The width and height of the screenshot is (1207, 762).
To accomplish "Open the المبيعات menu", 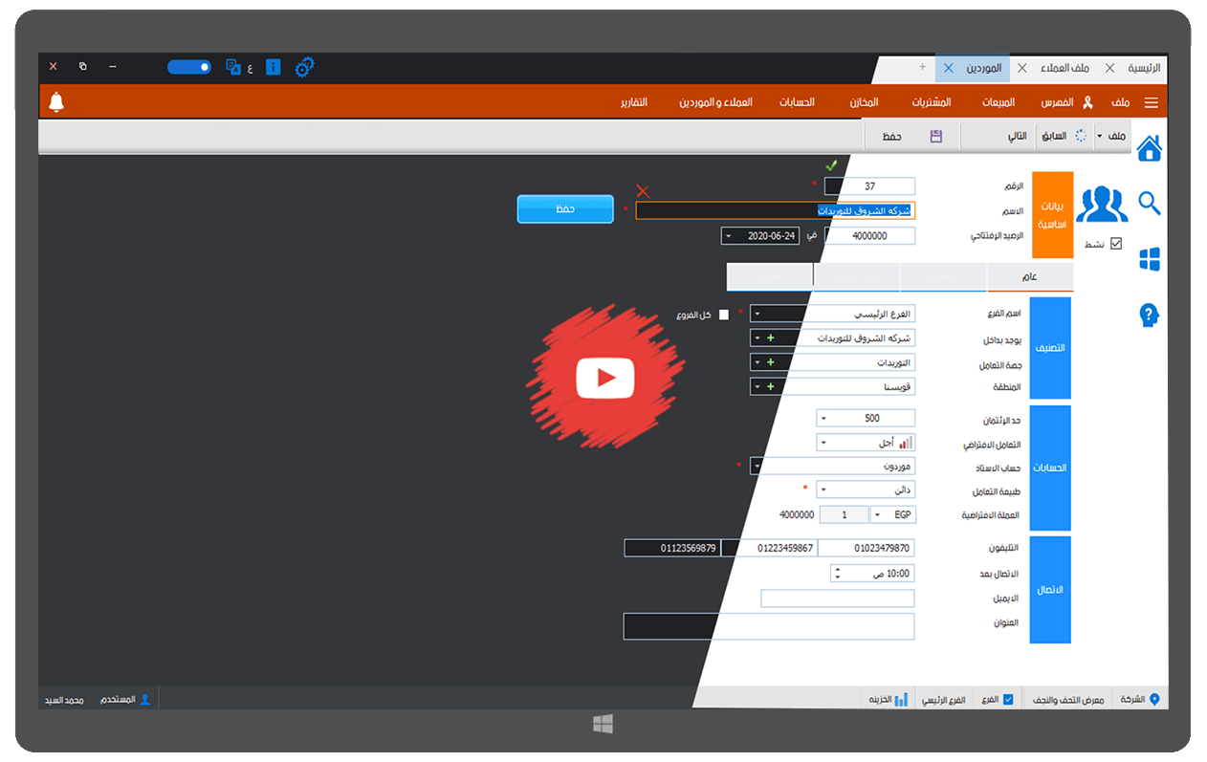I will click(999, 102).
